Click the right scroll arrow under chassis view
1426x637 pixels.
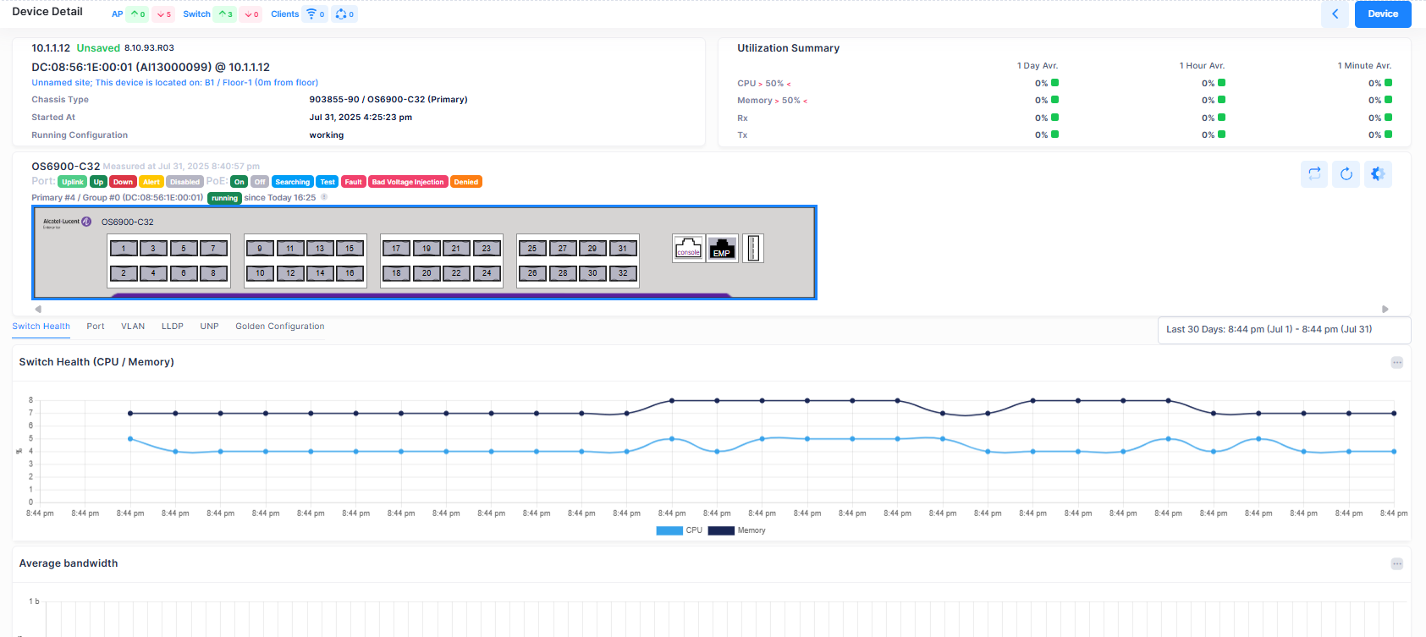(1385, 310)
